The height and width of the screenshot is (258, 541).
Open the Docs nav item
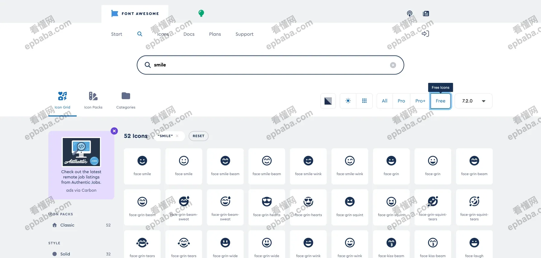[x=189, y=34]
